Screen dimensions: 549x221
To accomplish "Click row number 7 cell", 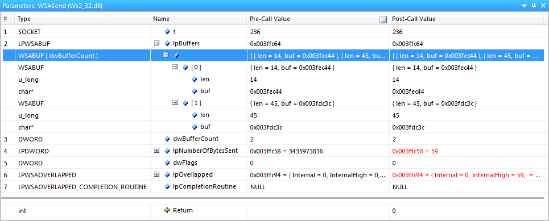I will point(9,186).
